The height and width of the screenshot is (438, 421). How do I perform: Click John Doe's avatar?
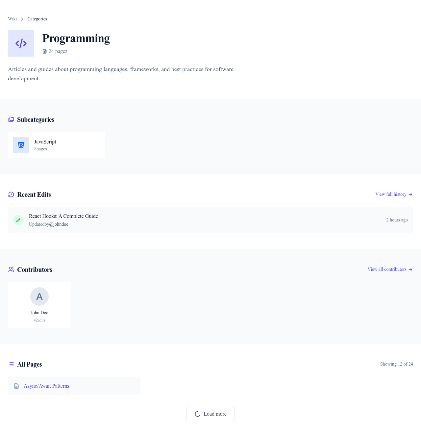[x=39, y=296]
